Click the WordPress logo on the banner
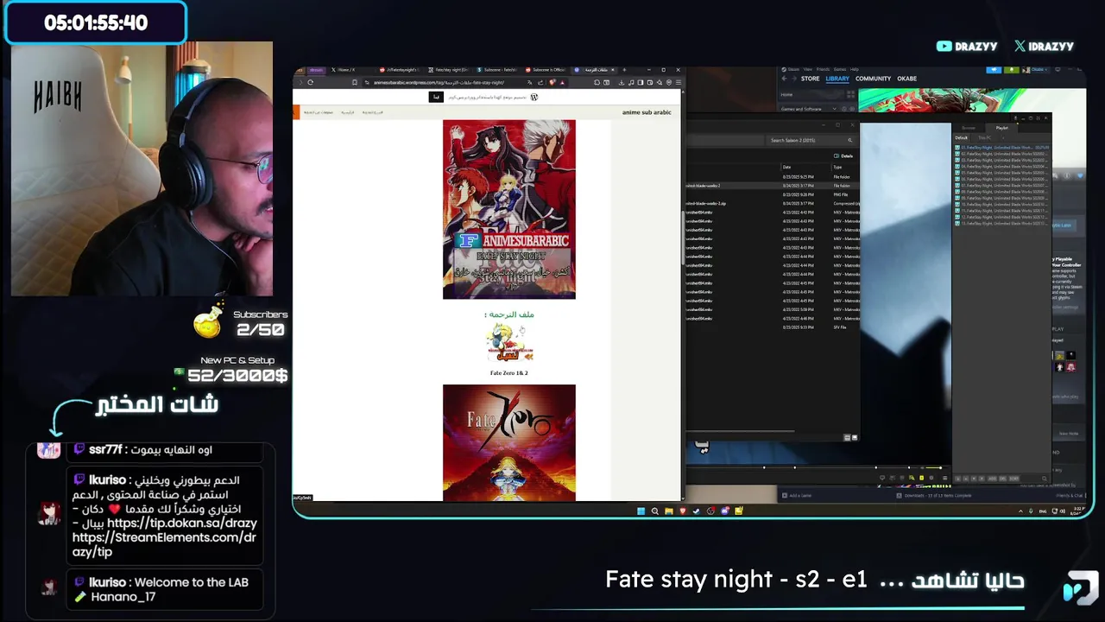1105x622 pixels. pyautogui.click(x=534, y=97)
